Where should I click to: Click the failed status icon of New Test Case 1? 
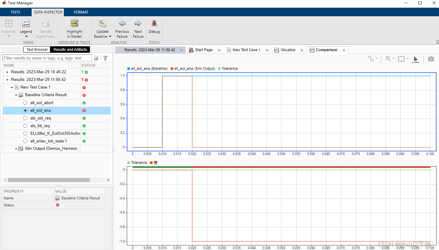(x=84, y=88)
